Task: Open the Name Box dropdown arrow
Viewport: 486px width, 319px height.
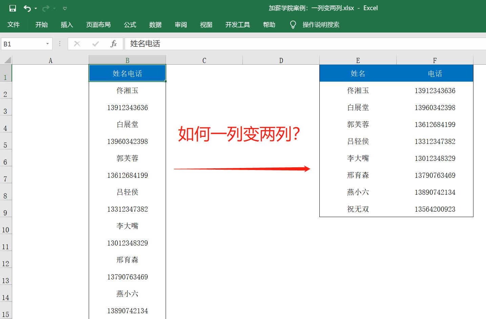Action: click(x=47, y=44)
